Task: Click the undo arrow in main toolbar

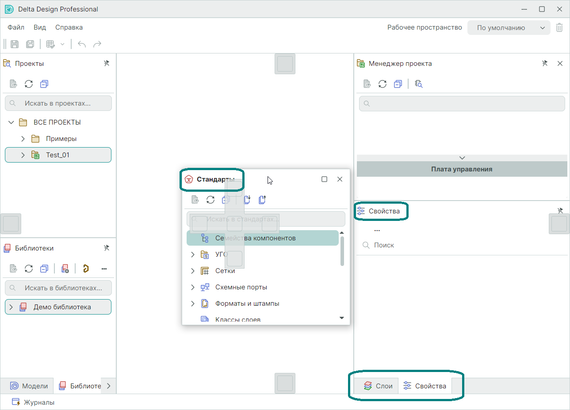Action: coord(82,44)
